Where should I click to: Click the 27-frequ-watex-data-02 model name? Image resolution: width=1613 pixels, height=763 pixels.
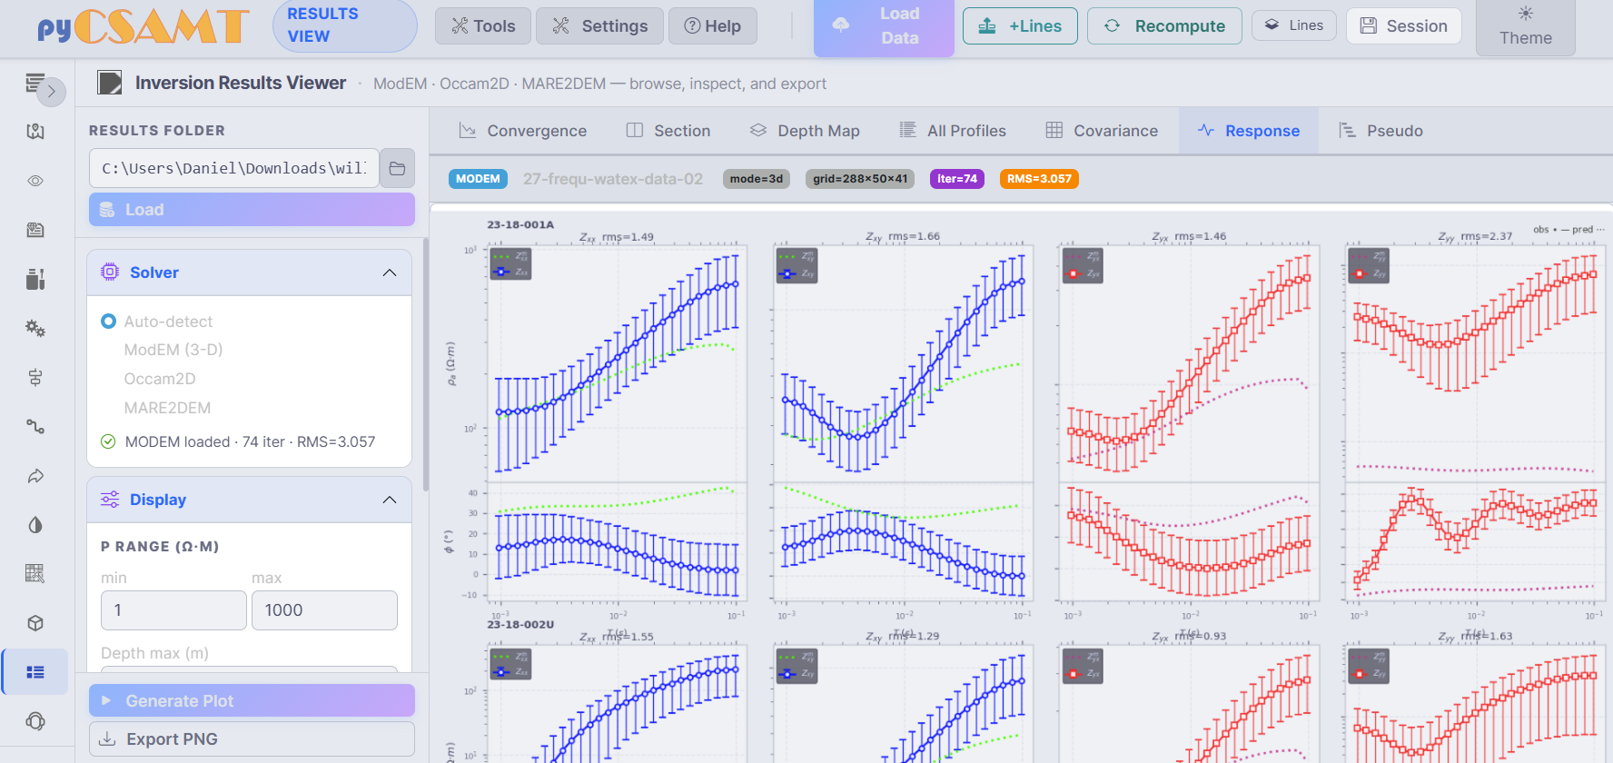[613, 179]
